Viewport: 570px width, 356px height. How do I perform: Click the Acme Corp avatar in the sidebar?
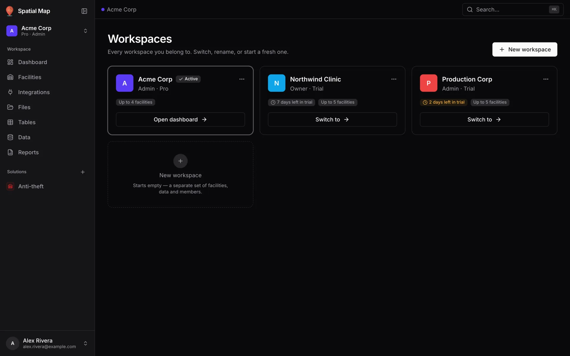click(x=12, y=31)
